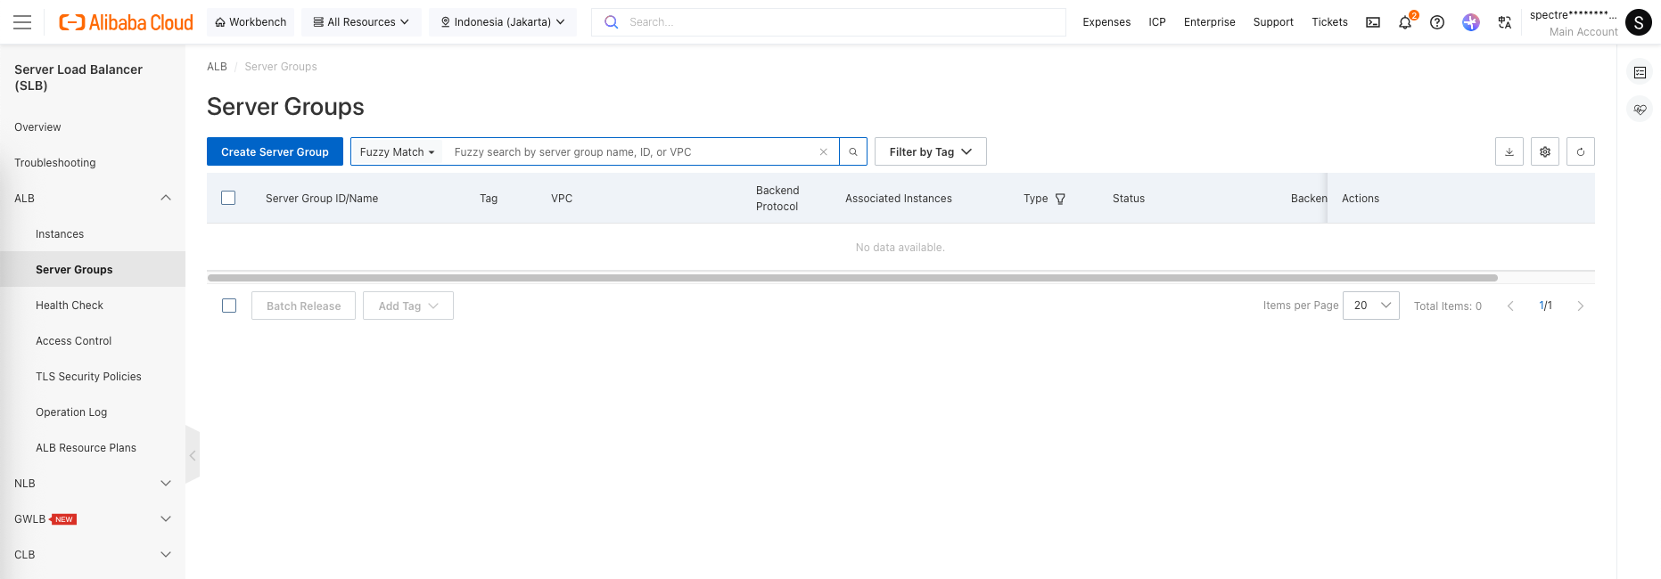Change items per page dropdown
This screenshot has height=579, width=1661.
tap(1370, 306)
